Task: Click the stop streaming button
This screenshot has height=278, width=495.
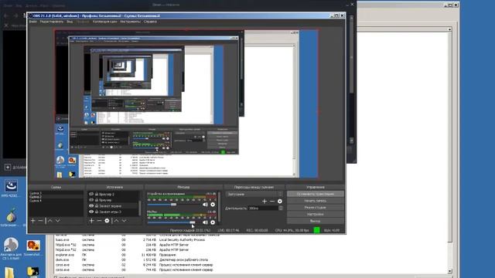Action: pyautogui.click(x=316, y=194)
